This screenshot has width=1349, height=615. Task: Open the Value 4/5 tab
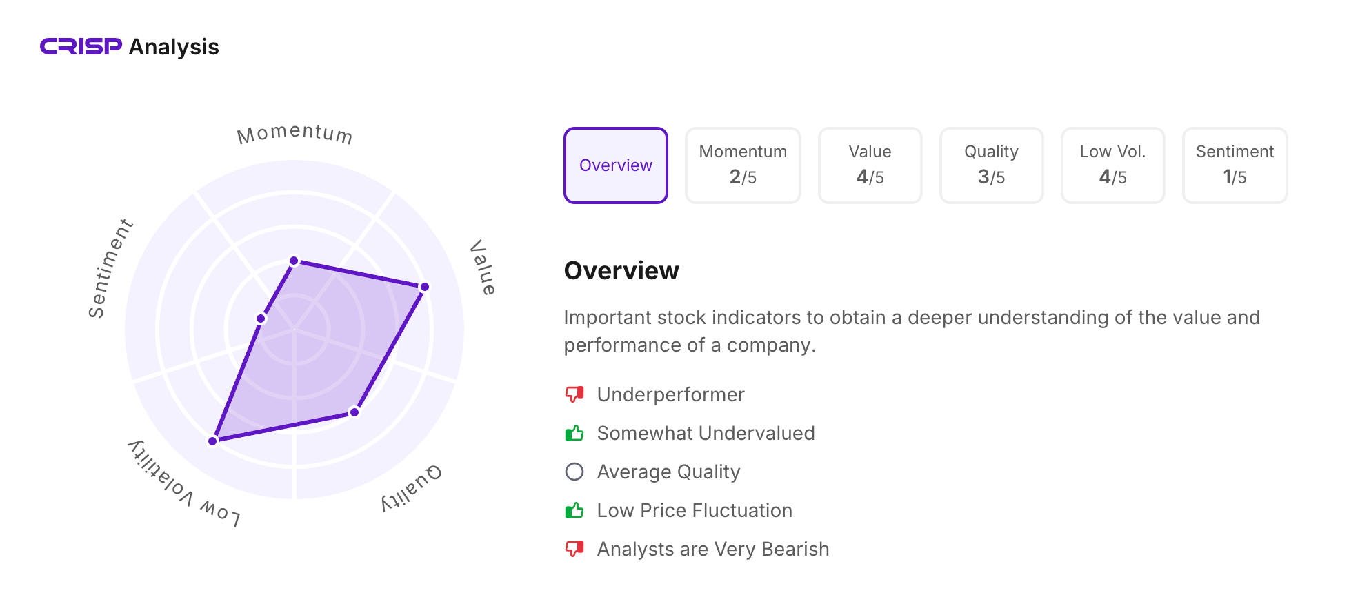point(870,165)
